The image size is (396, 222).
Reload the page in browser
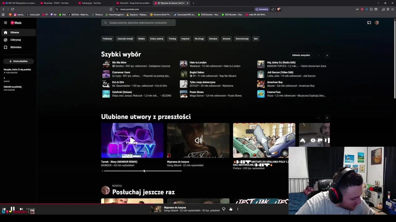tap(12, 9)
